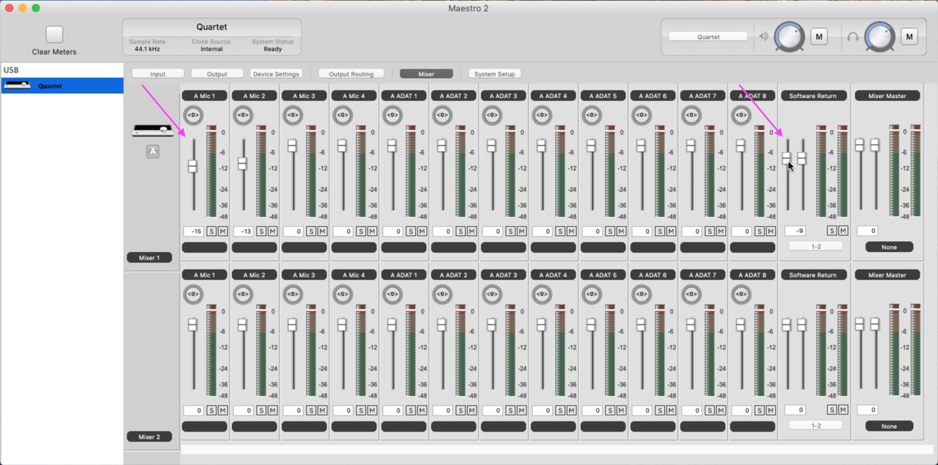Image resolution: width=938 pixels, height=465 pixels.
Task: Switch to the Device Settings tab
Action: pyautogui.click(x=275, y=73)
